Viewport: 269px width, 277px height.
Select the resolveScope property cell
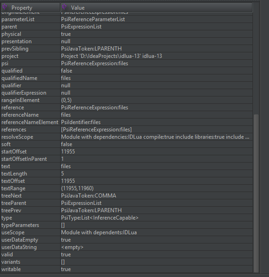(x=30, y=137)
